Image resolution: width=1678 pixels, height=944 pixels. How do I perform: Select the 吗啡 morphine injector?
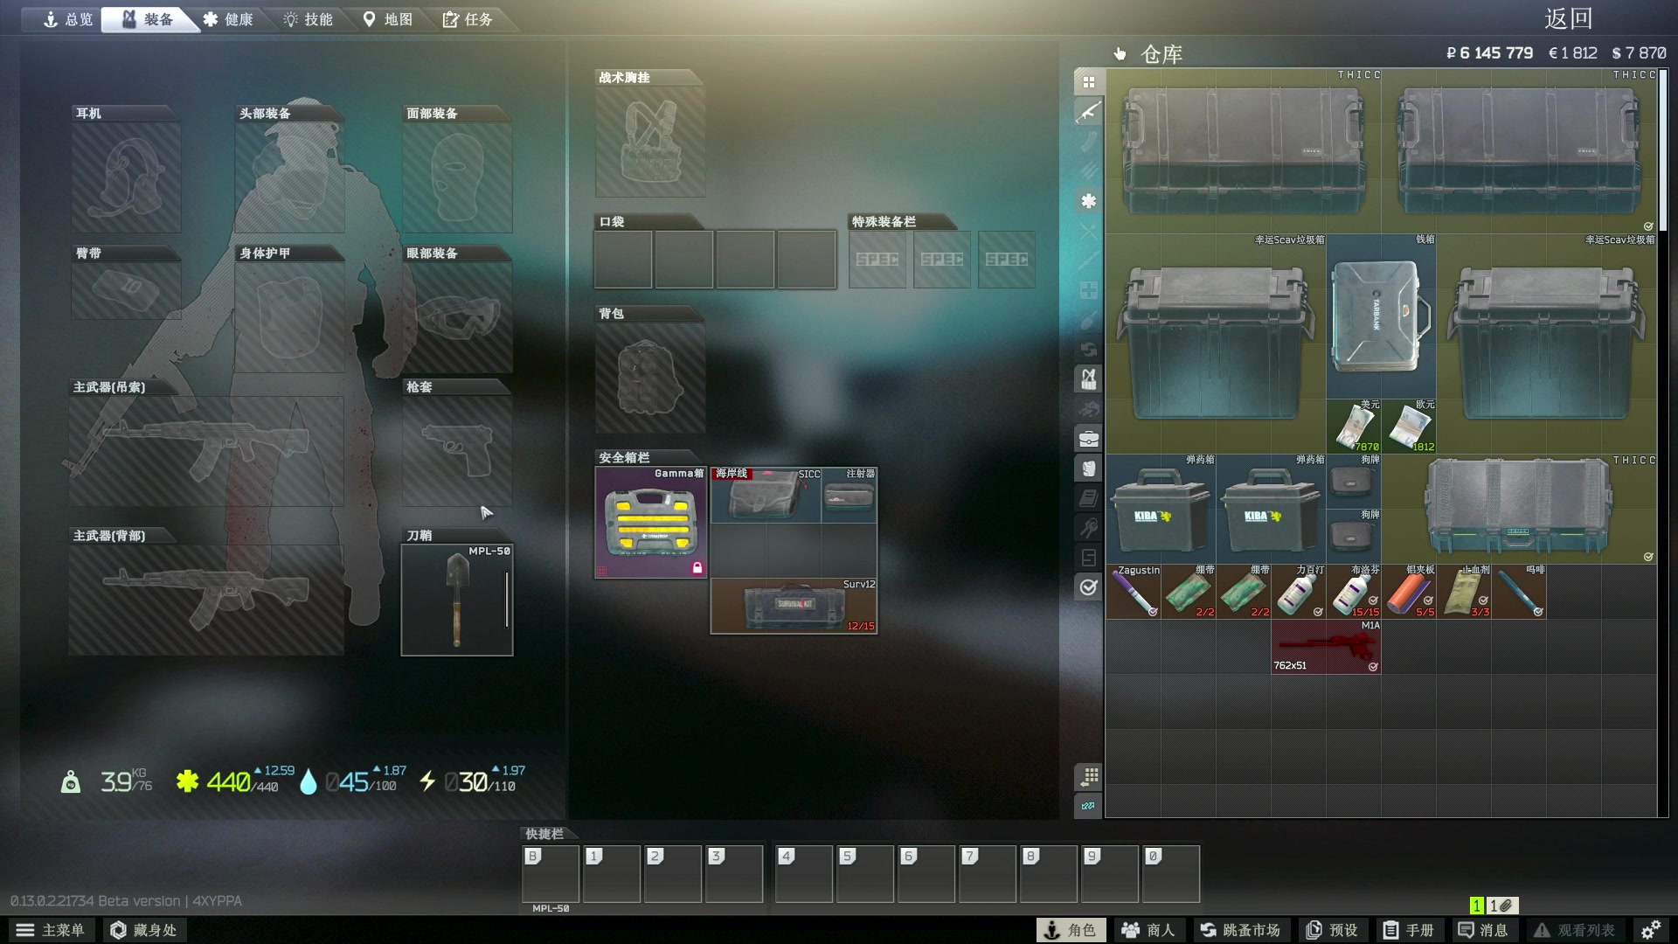(x=1519, y=592)
